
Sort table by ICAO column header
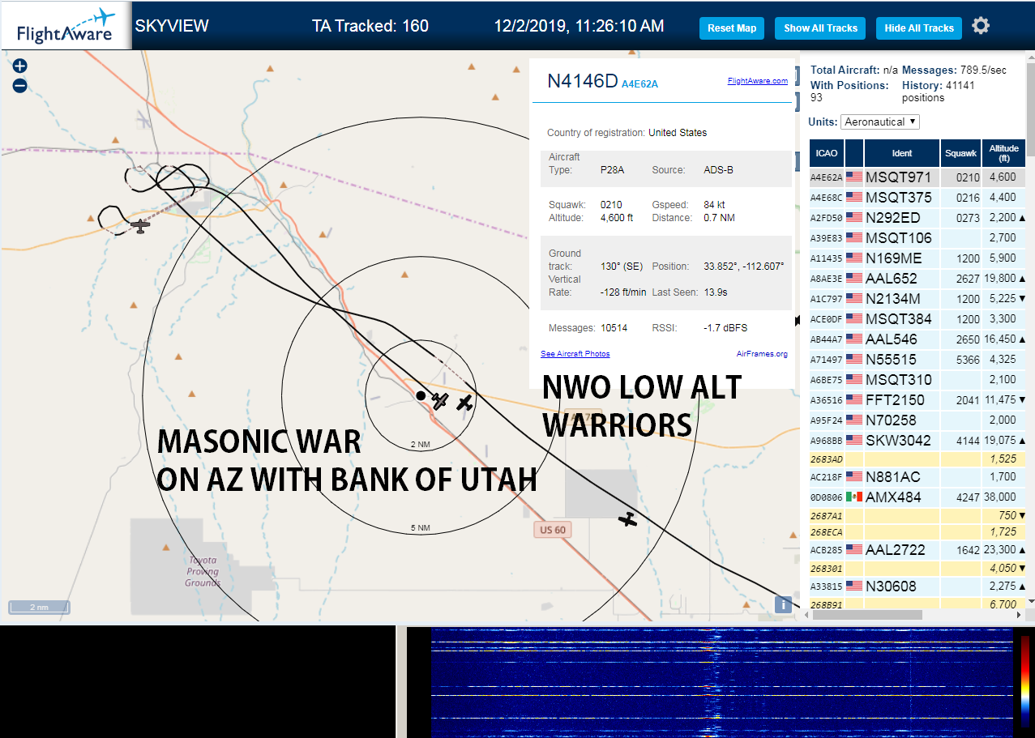[827, 153]
